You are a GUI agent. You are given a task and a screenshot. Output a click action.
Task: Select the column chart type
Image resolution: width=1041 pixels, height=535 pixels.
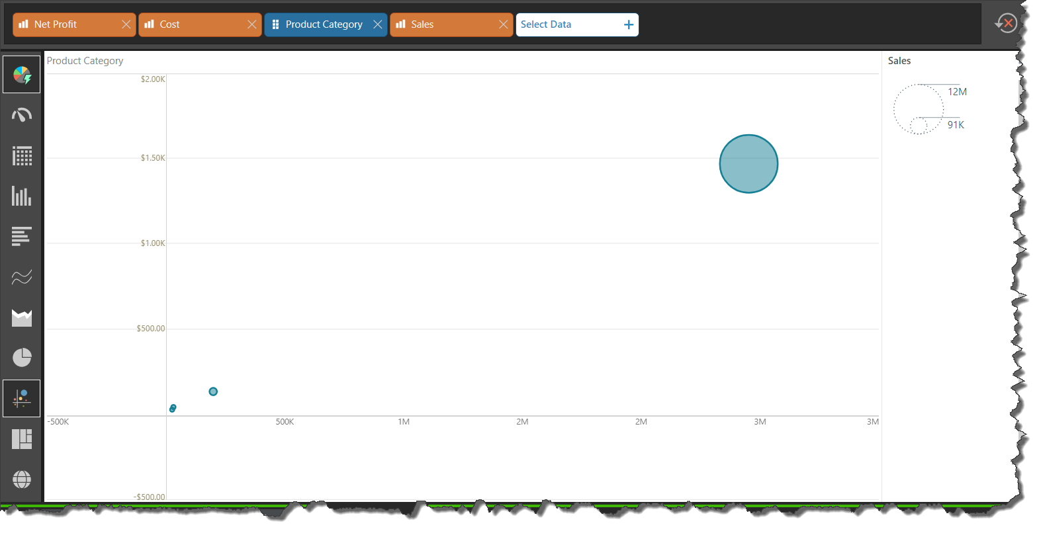(22, 196)
